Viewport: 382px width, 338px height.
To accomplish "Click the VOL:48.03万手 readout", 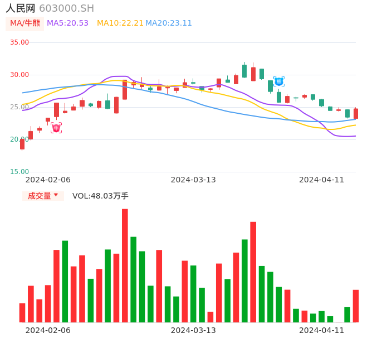I will (x=100, y=196).
